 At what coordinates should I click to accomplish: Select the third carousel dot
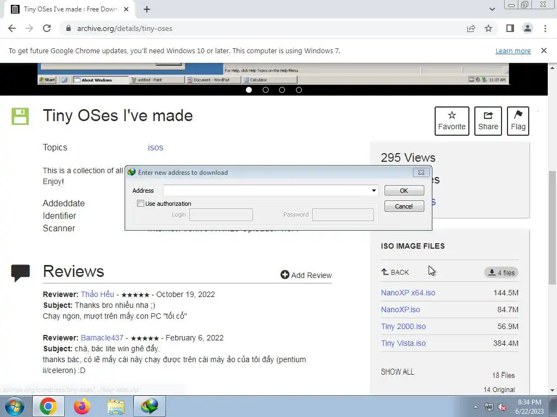[x=282, y=90]
